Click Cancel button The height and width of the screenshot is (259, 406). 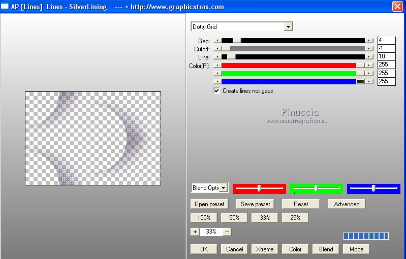[x=234, y=249]
